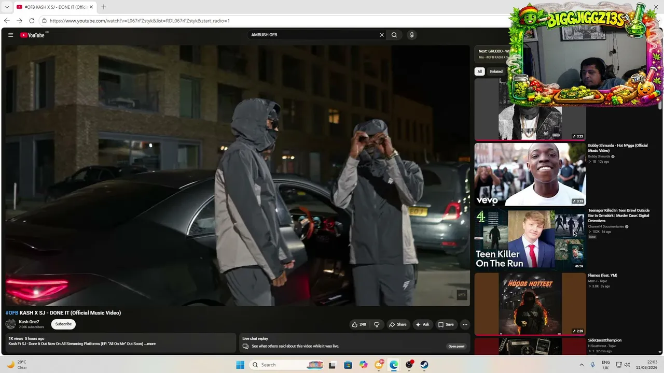This screenshot has height=373, width=664.
Task: Open the Windows Start menu
Action: click(x=240, y=365)
